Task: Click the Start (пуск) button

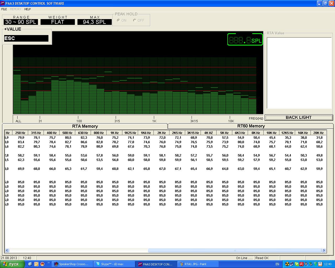Action: [12, 264]
